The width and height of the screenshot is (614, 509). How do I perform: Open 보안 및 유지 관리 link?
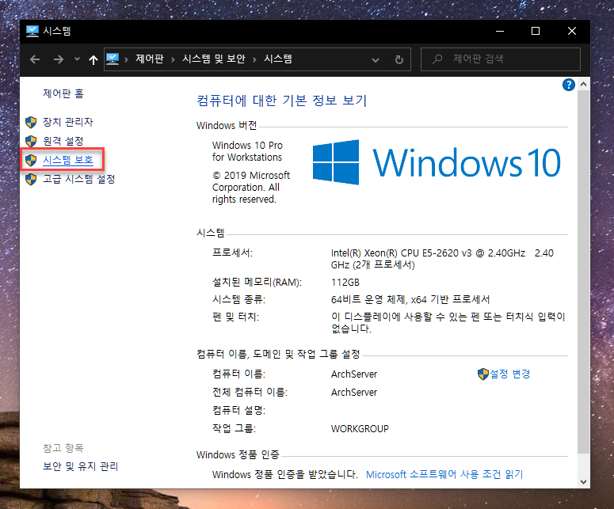tap(81, 466)
